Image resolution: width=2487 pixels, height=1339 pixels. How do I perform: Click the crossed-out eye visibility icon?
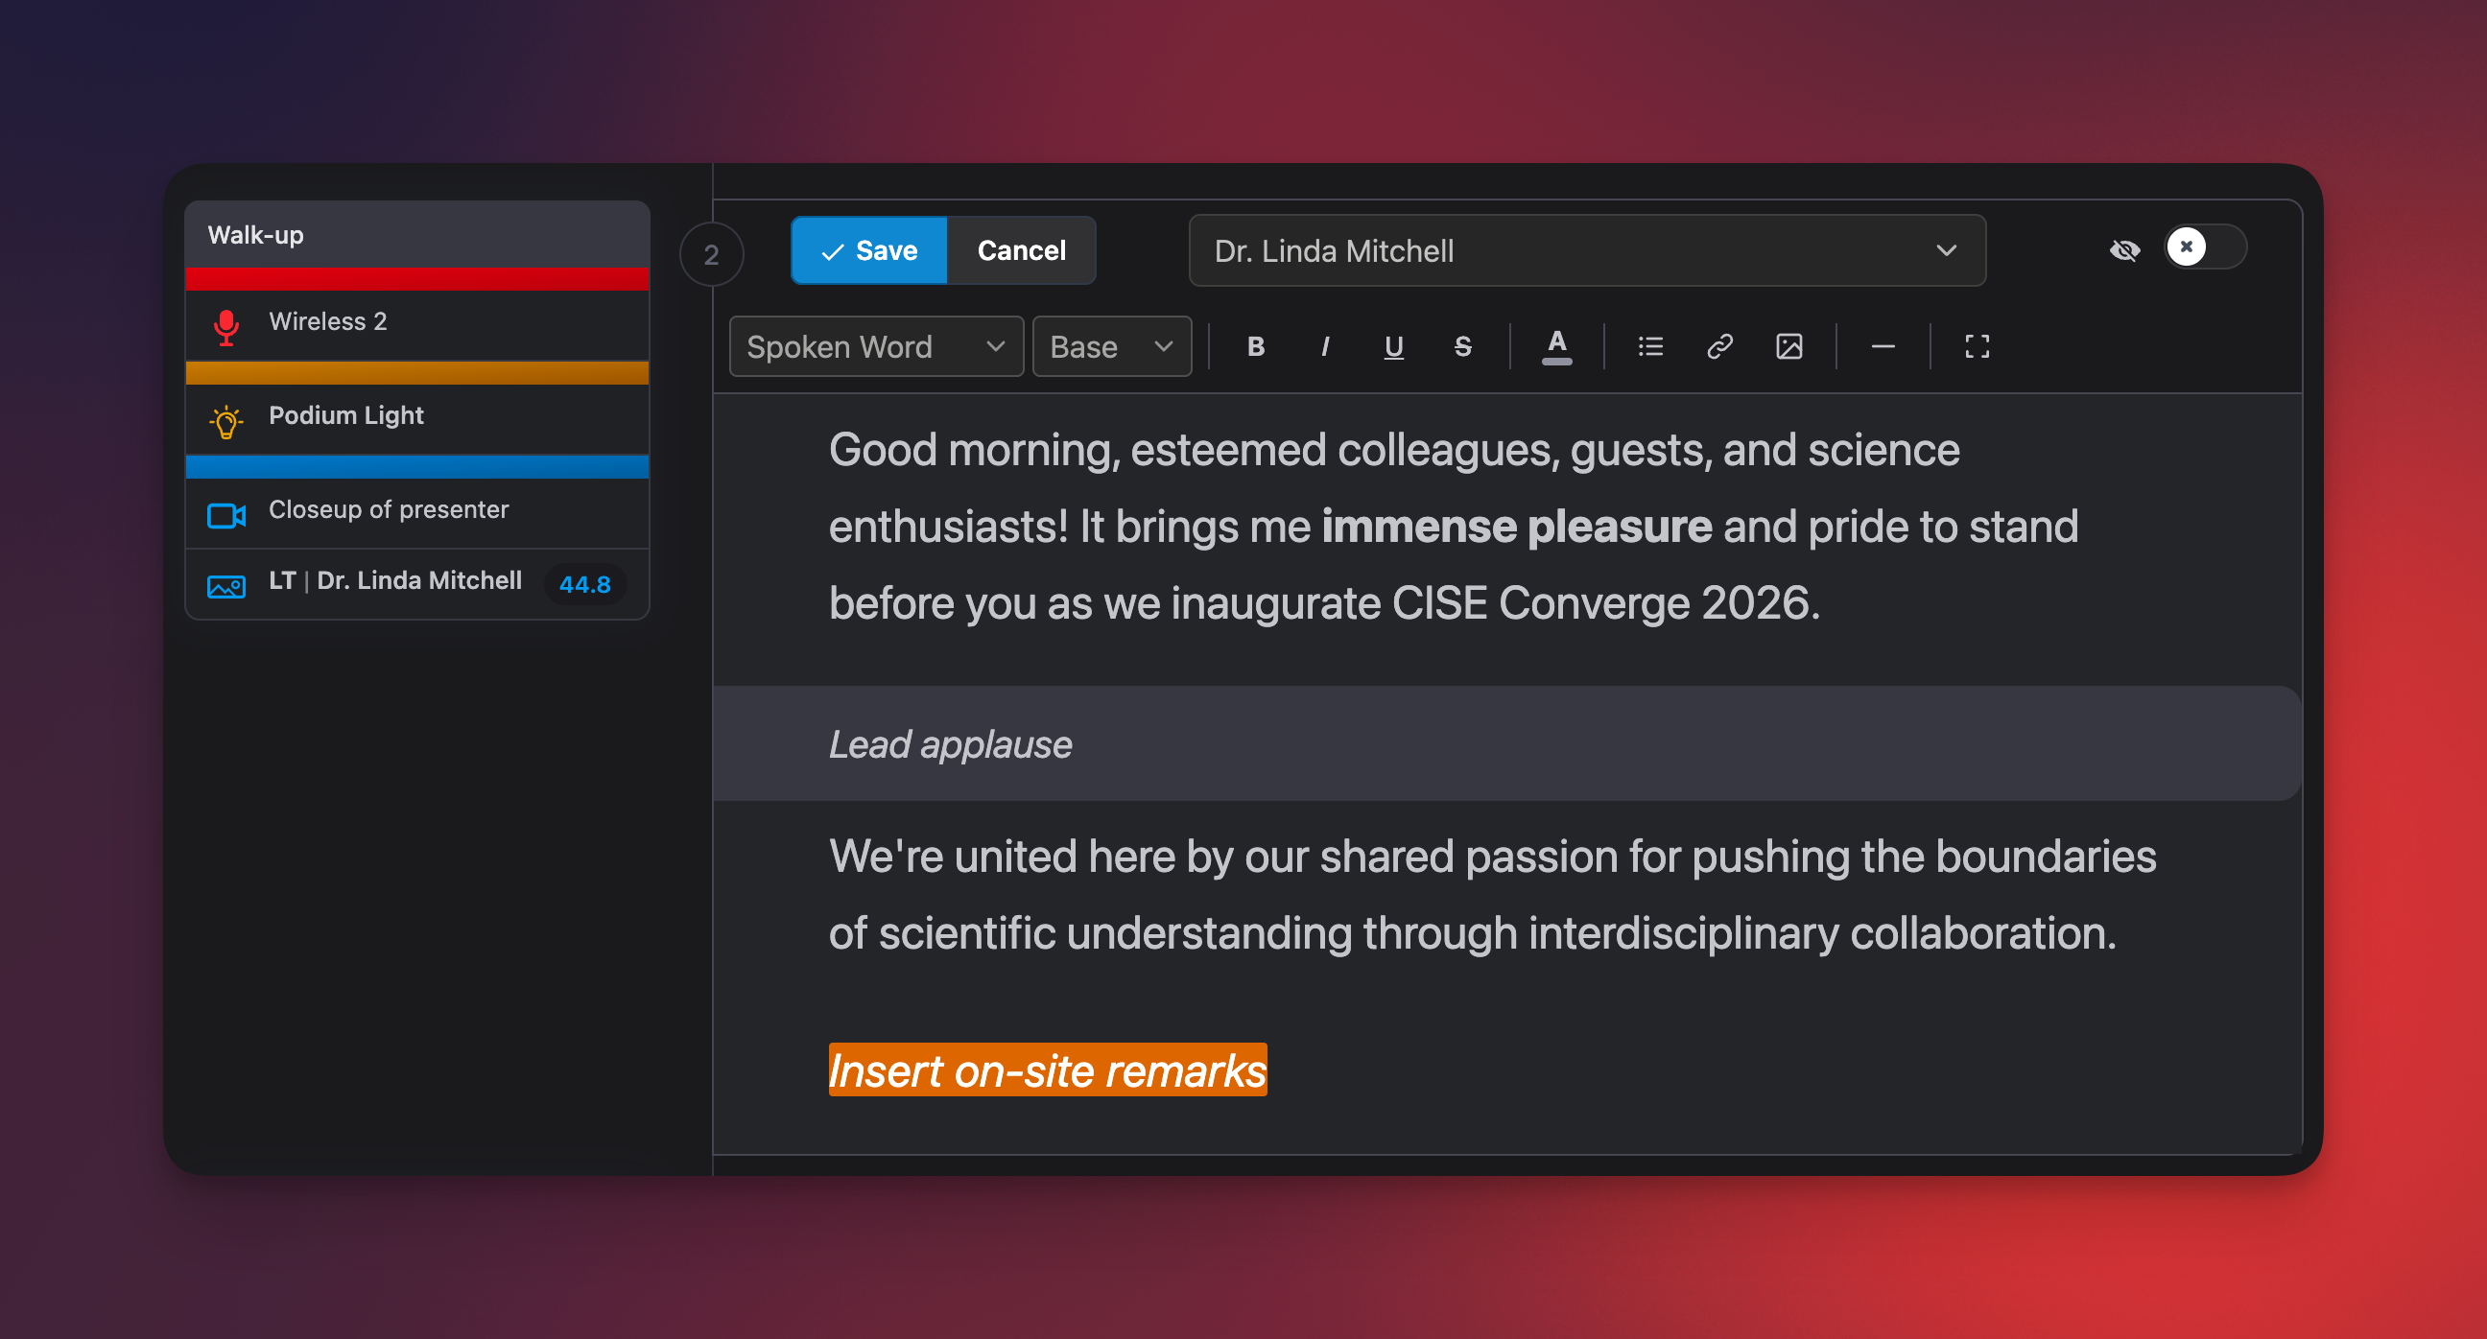pyautogui.click(x=2124, y=251)
